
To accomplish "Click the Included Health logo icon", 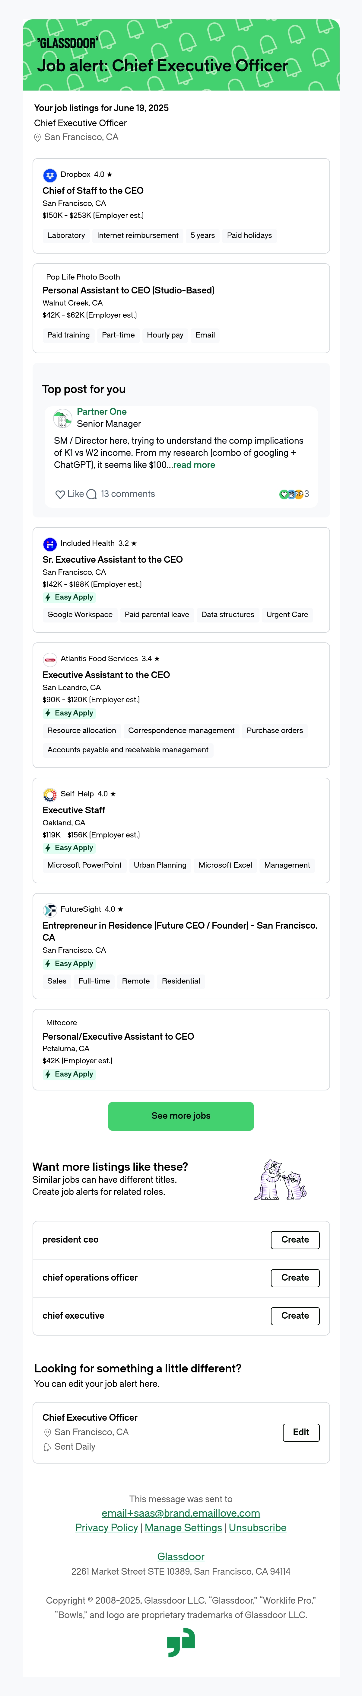I will click(x=49, y=544).
